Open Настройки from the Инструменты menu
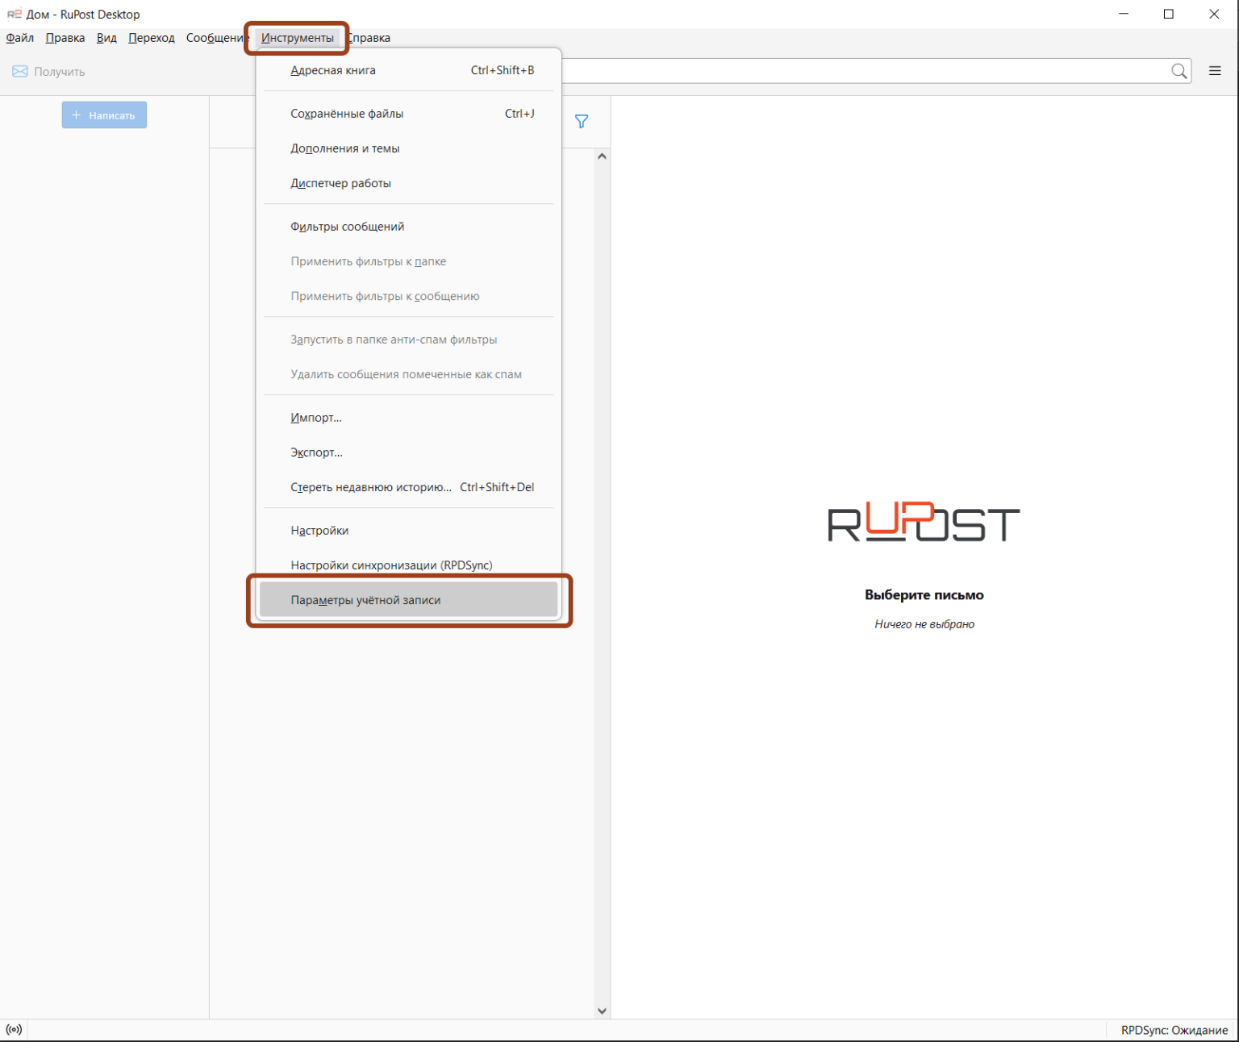The image size is (1239, 1042). click(x=319, y=530)
